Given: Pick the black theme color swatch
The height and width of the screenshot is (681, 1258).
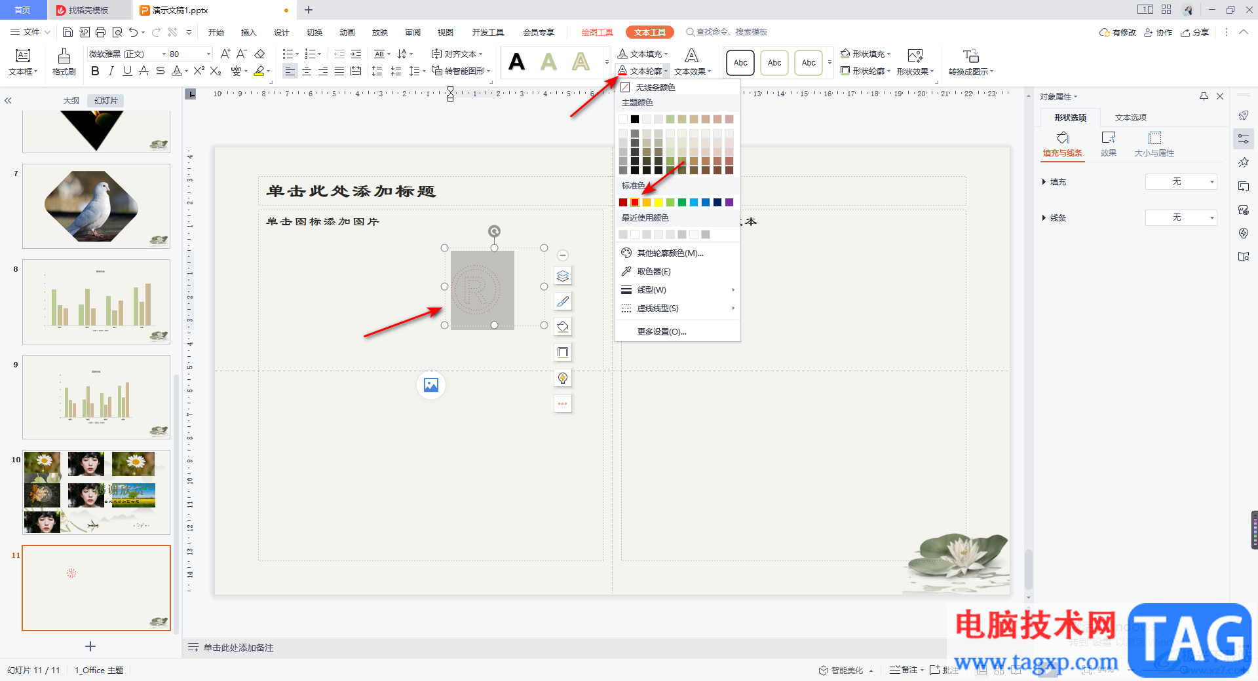Looking at the screenshot, I should 635,119.
